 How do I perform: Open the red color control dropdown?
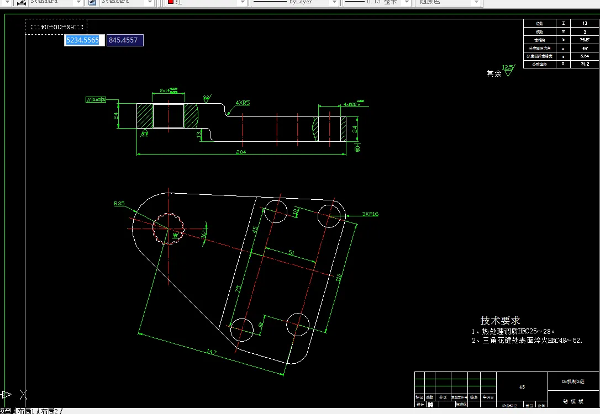tap(243, 2)
